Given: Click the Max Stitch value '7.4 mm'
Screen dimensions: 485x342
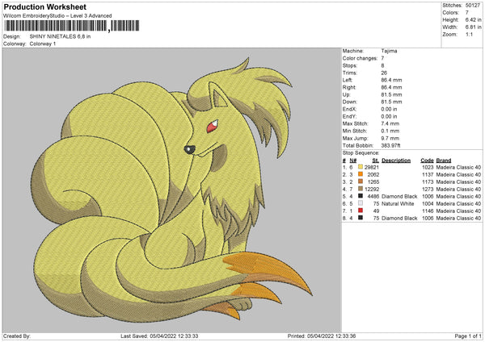Looking at the screenshot, I should 390,123.
